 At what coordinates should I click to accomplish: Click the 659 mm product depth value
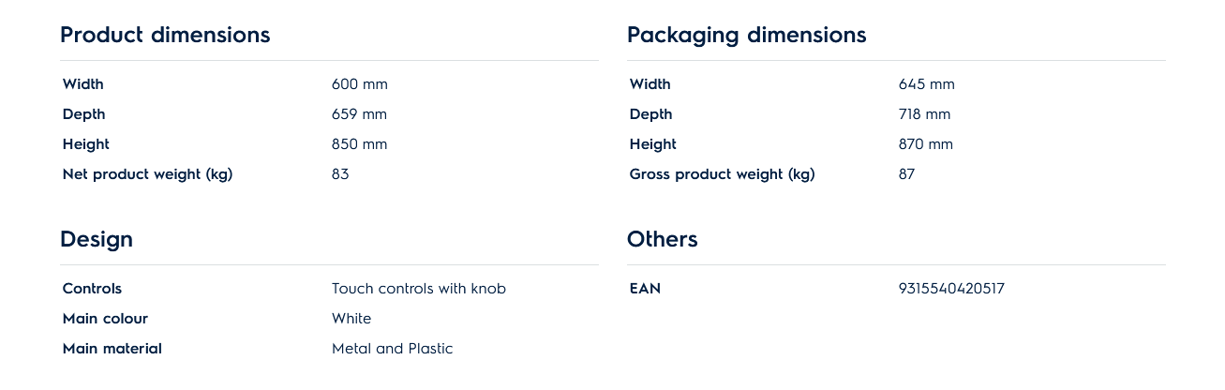pos(359,114)
